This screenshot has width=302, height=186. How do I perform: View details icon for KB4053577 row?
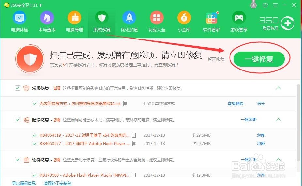(x=134, y=143)
